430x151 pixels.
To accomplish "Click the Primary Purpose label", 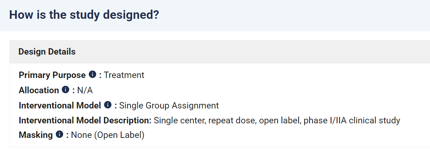I will click(x=52, y=75).
